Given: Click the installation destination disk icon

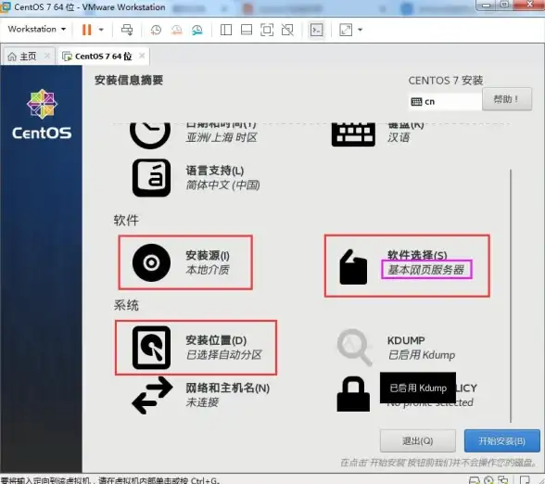Looking at the screenshot, I should point(151,348).
